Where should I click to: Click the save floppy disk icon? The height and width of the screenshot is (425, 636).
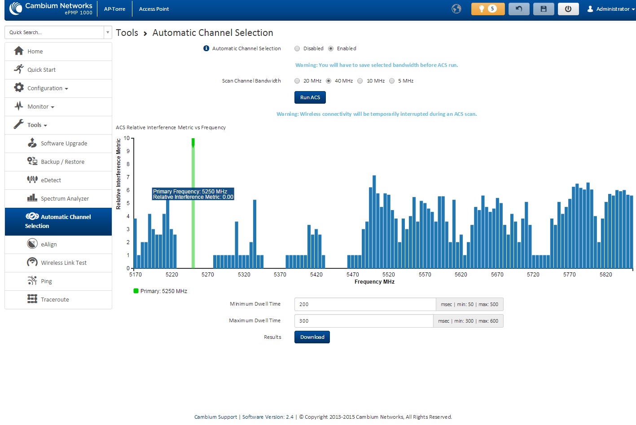point(544,9)
